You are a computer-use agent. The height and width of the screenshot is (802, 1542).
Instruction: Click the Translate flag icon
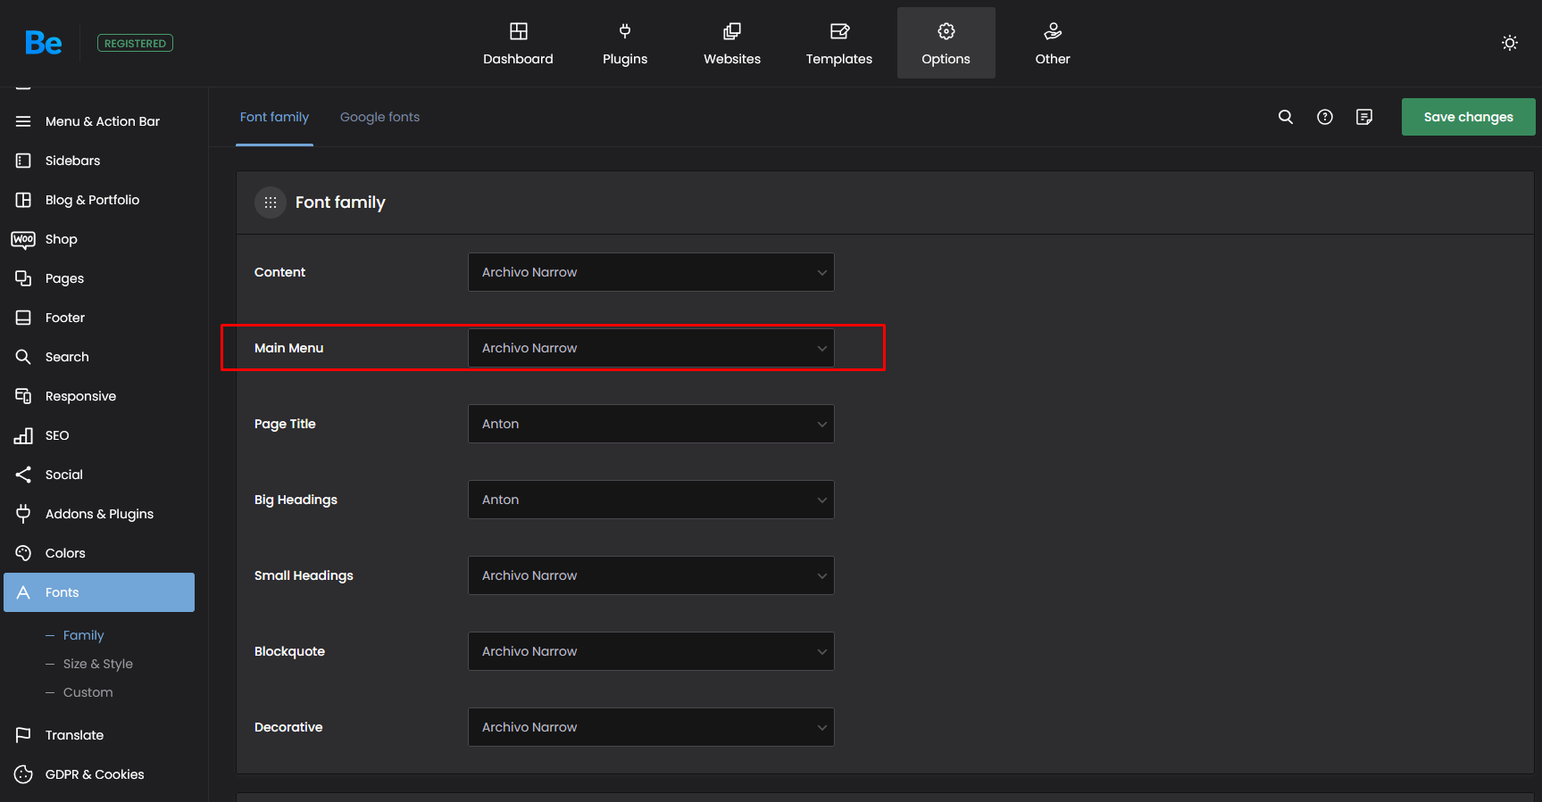(x=23, y=735)
